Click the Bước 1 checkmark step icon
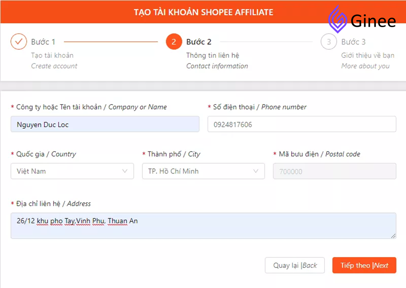406x288 pixels. (x=19, y=42)
